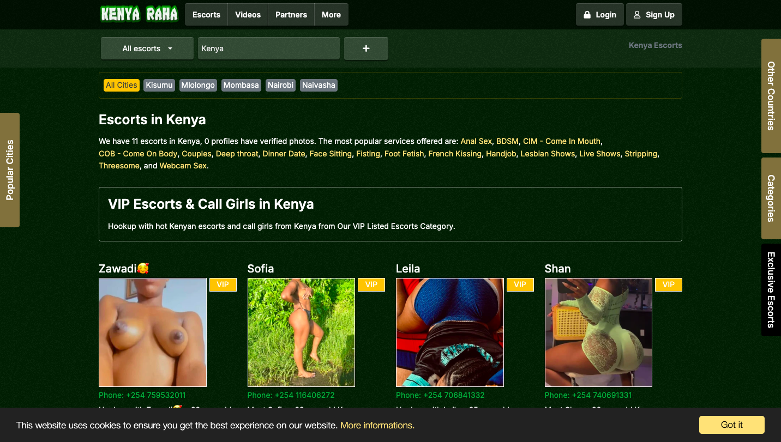
Task: Filter listings by Mombasa
Action: [241, 85]
